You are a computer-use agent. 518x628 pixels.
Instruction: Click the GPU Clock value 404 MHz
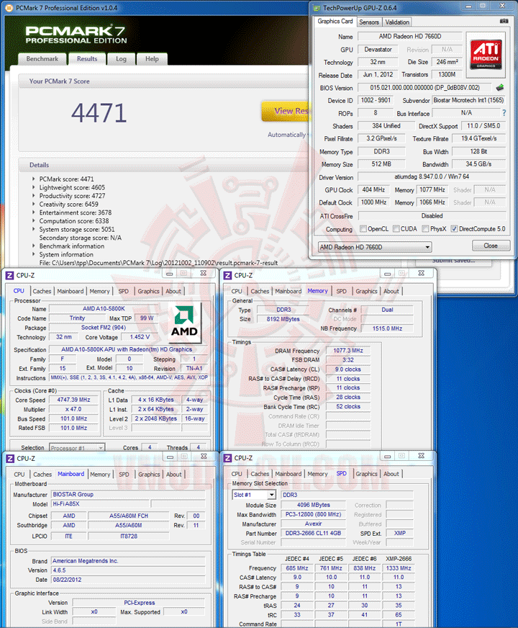[373, 189]
